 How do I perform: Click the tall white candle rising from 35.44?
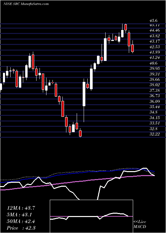click(x=84, y=94)
